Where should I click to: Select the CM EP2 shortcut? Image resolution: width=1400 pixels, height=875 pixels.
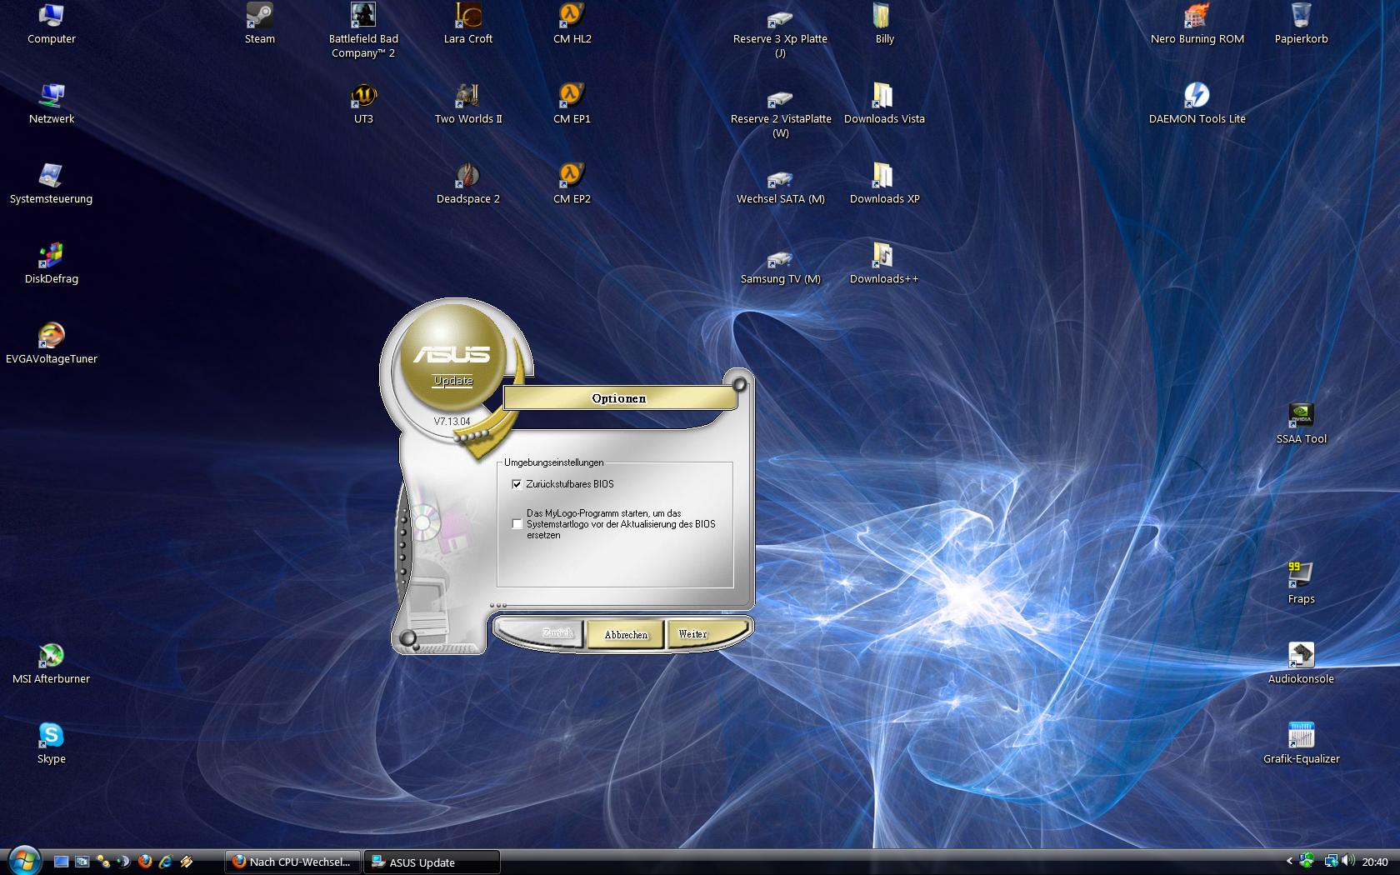click(x=572, y=184)
